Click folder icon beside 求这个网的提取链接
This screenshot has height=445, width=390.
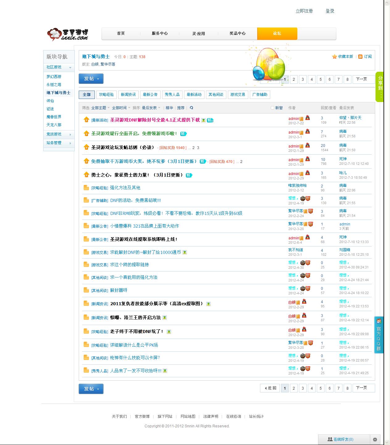[x=86, y=264]
